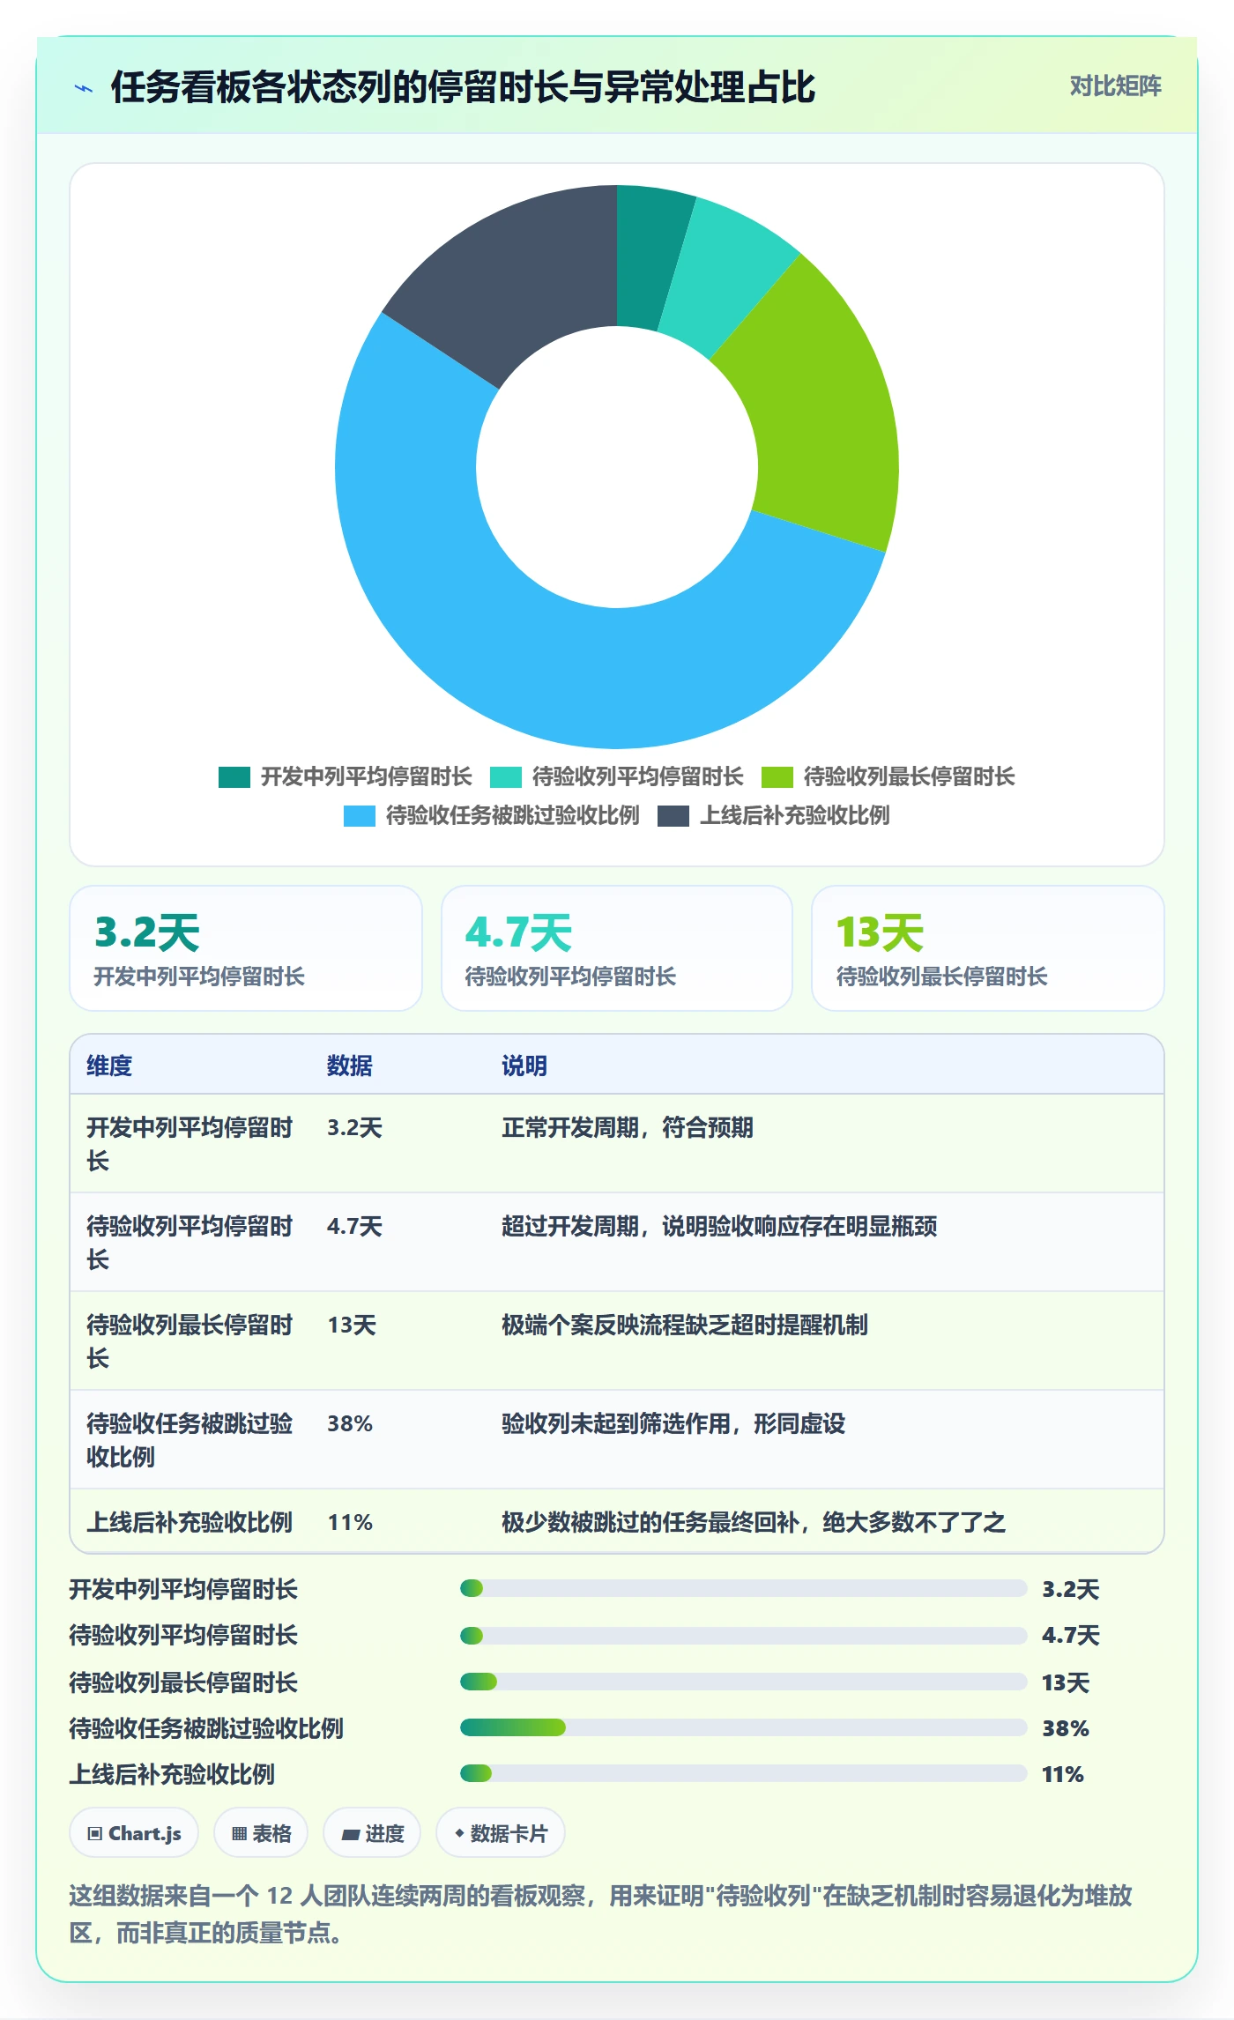Click the grid icon in 表格 chip
This screenshot has height=2020, width=1234.
pos(239,1834)
